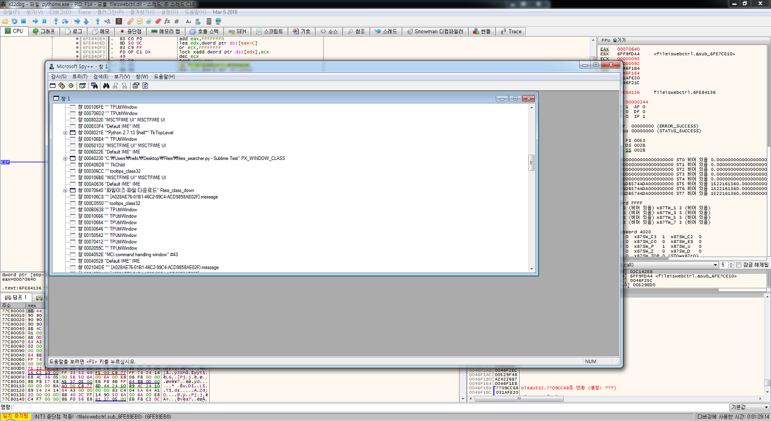Click the Step Into icon in x32dbg toolbar
The image size is (771, 421).
coord(56,21)
